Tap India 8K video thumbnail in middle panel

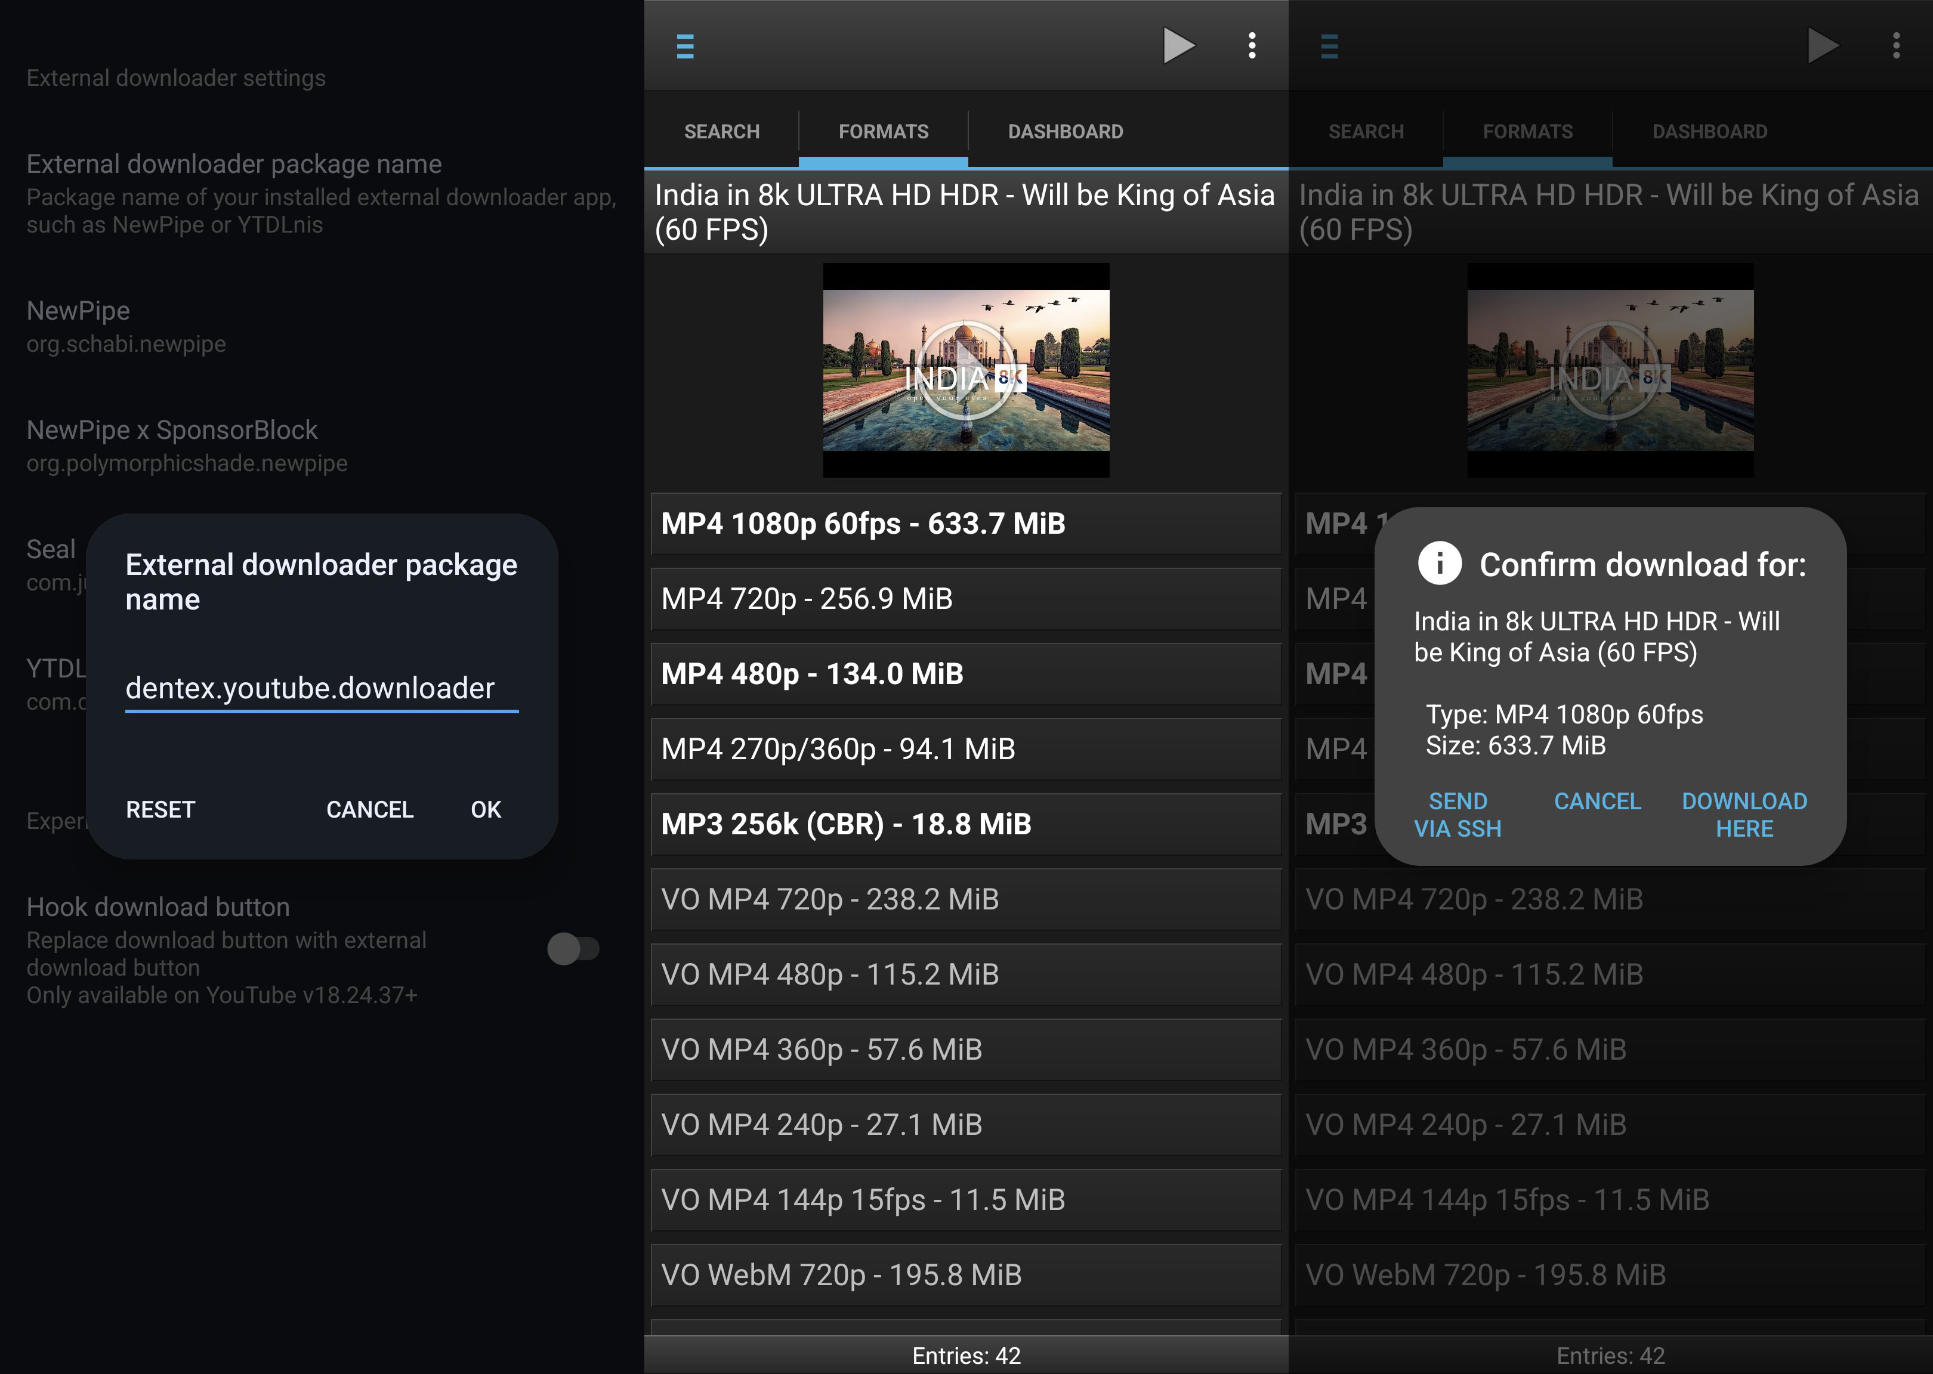[x=966, y=370]
